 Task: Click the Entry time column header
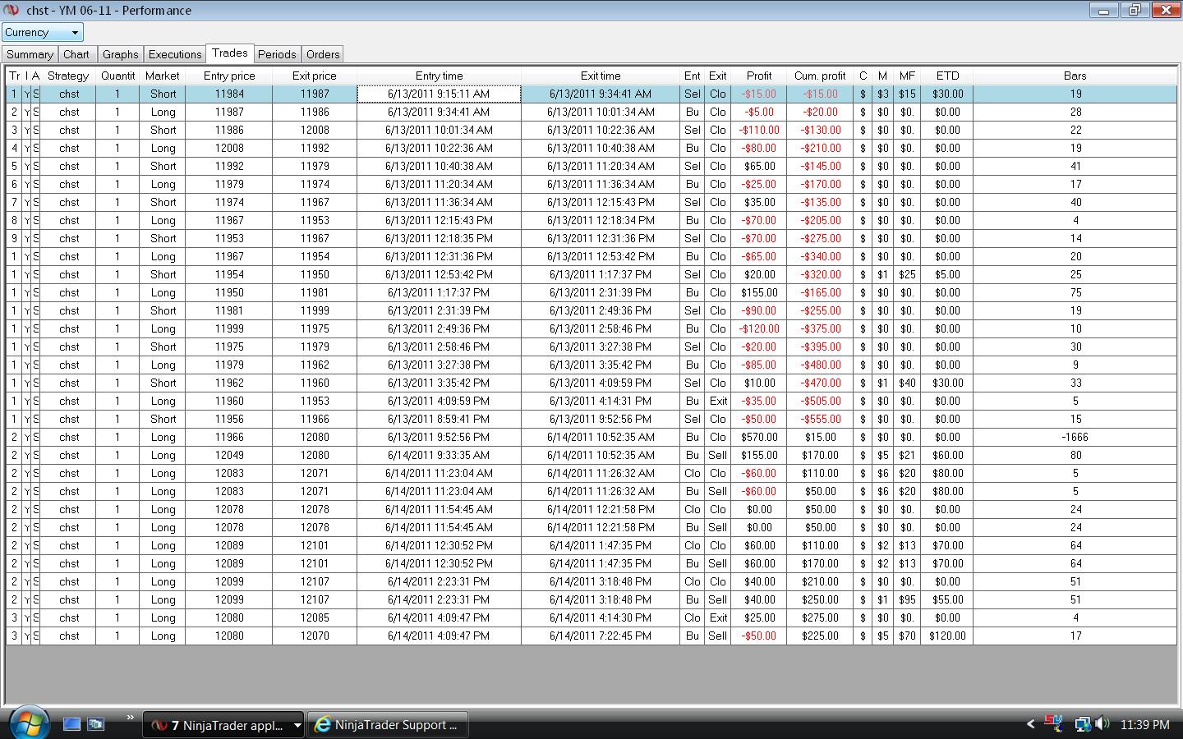pyautogui.click(x=439, y=76)
